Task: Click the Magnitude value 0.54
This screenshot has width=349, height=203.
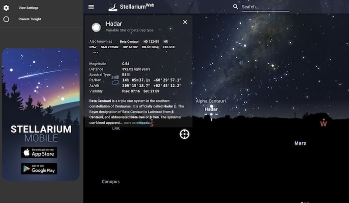Action: [126, 64]
